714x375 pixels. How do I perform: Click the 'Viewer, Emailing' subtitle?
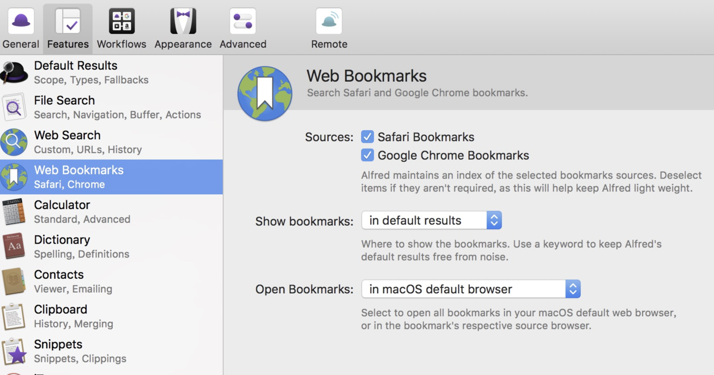click(x=73, y=289)
